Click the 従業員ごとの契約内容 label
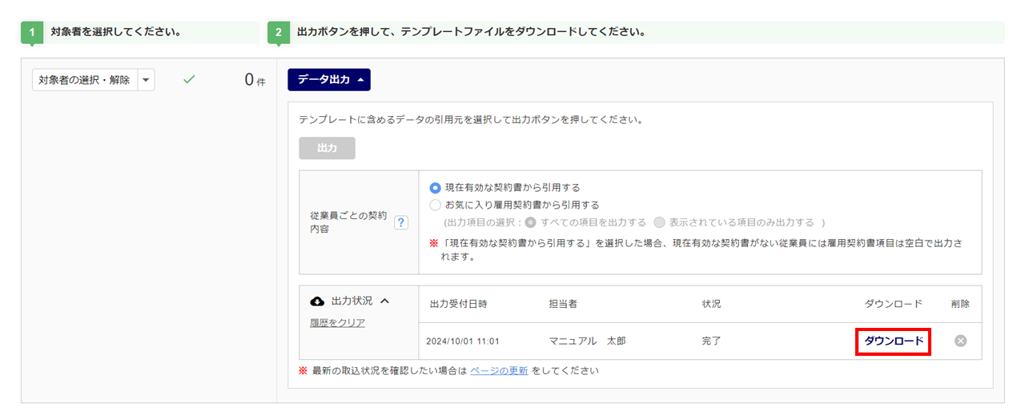The image size is (1025, 411). coord(348,222)
